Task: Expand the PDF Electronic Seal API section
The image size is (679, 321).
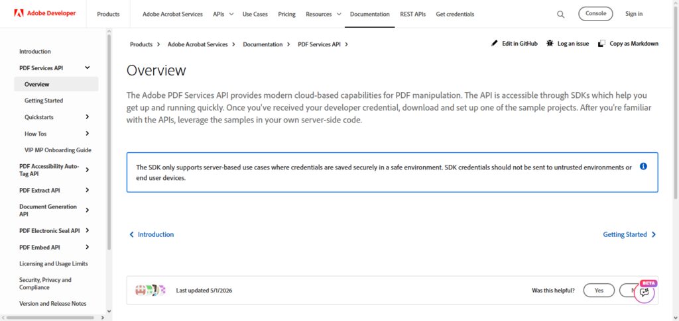Action: 88,231
